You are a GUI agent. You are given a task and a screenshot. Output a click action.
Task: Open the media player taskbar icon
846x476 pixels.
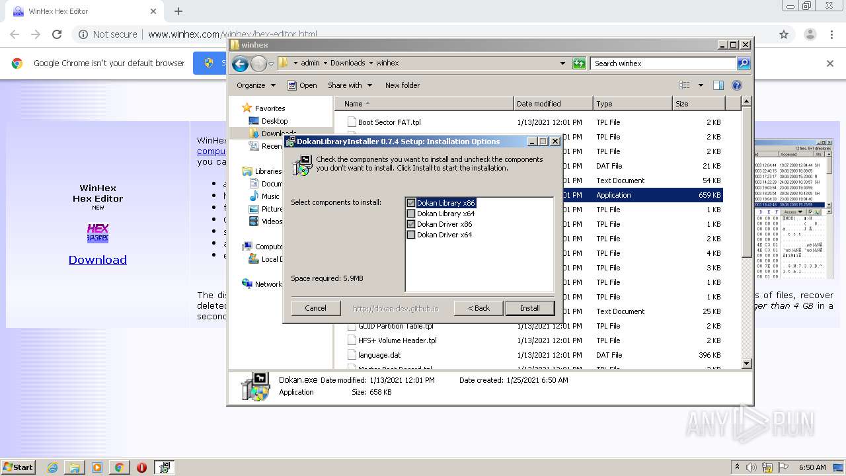point(97,467)
